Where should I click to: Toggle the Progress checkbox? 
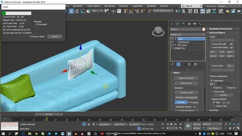coord(189,102)
